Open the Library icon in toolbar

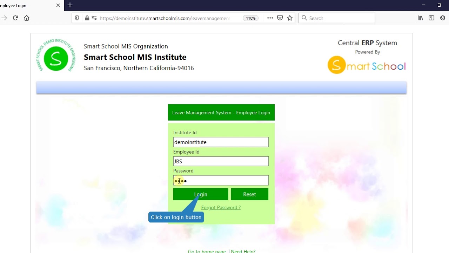[420, 18]
